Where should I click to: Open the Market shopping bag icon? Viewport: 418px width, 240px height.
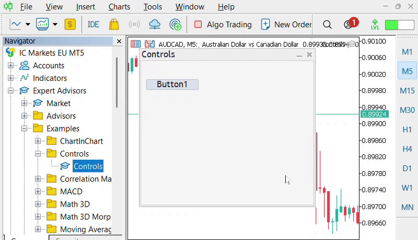tap(114, 25)
